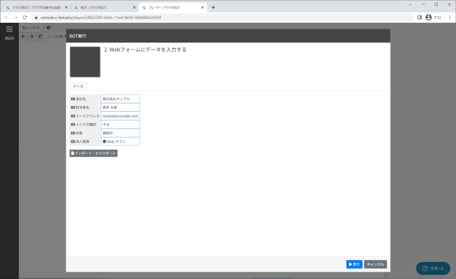Viewport: 456px width, 279px height.
Task: Click the browser reload icon
Action: click(x=25, y=18)
